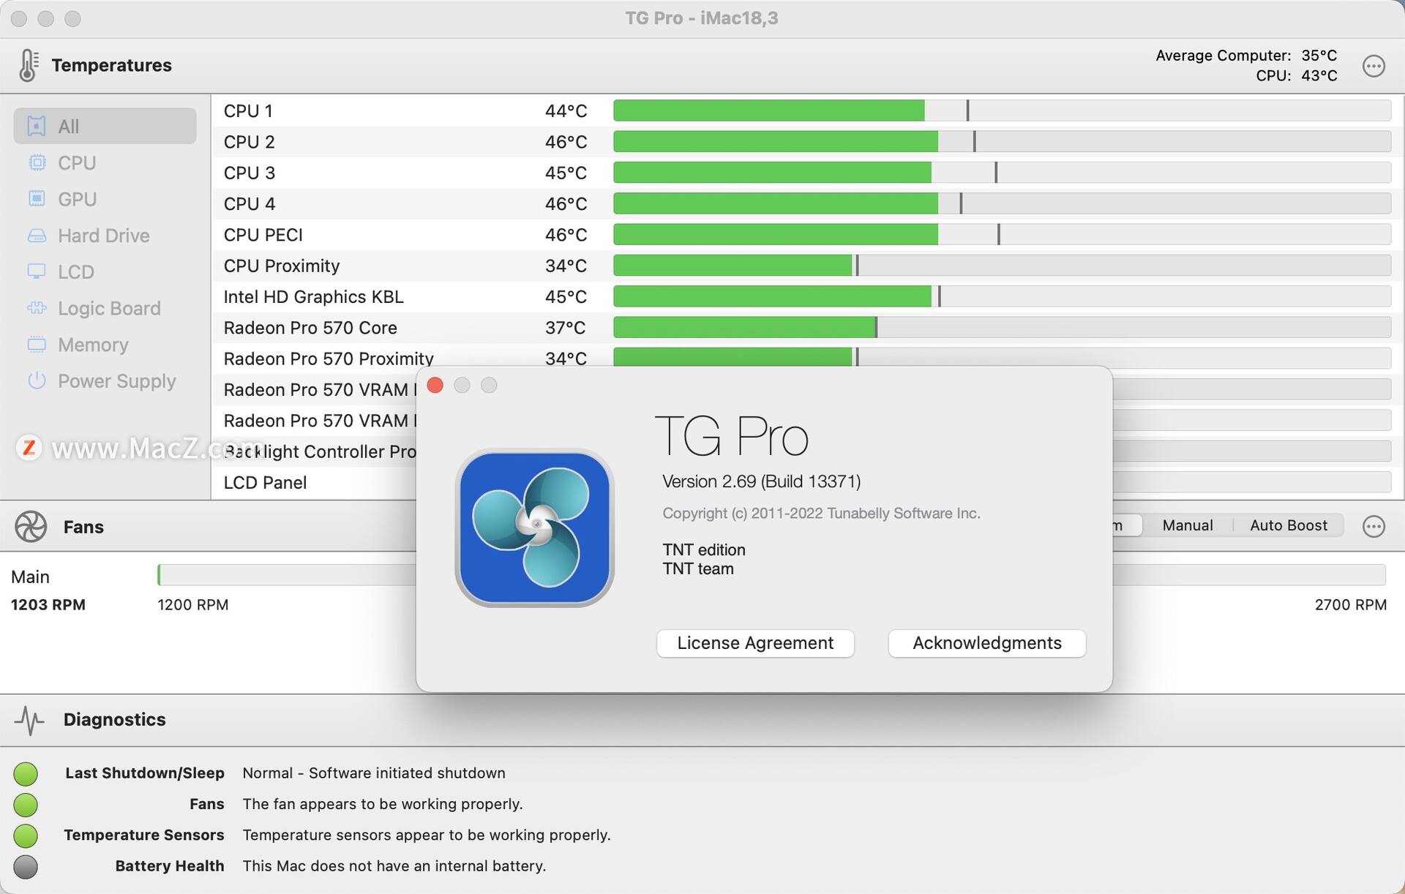Click green status dot for Temperature Sensors

point(26,835)
